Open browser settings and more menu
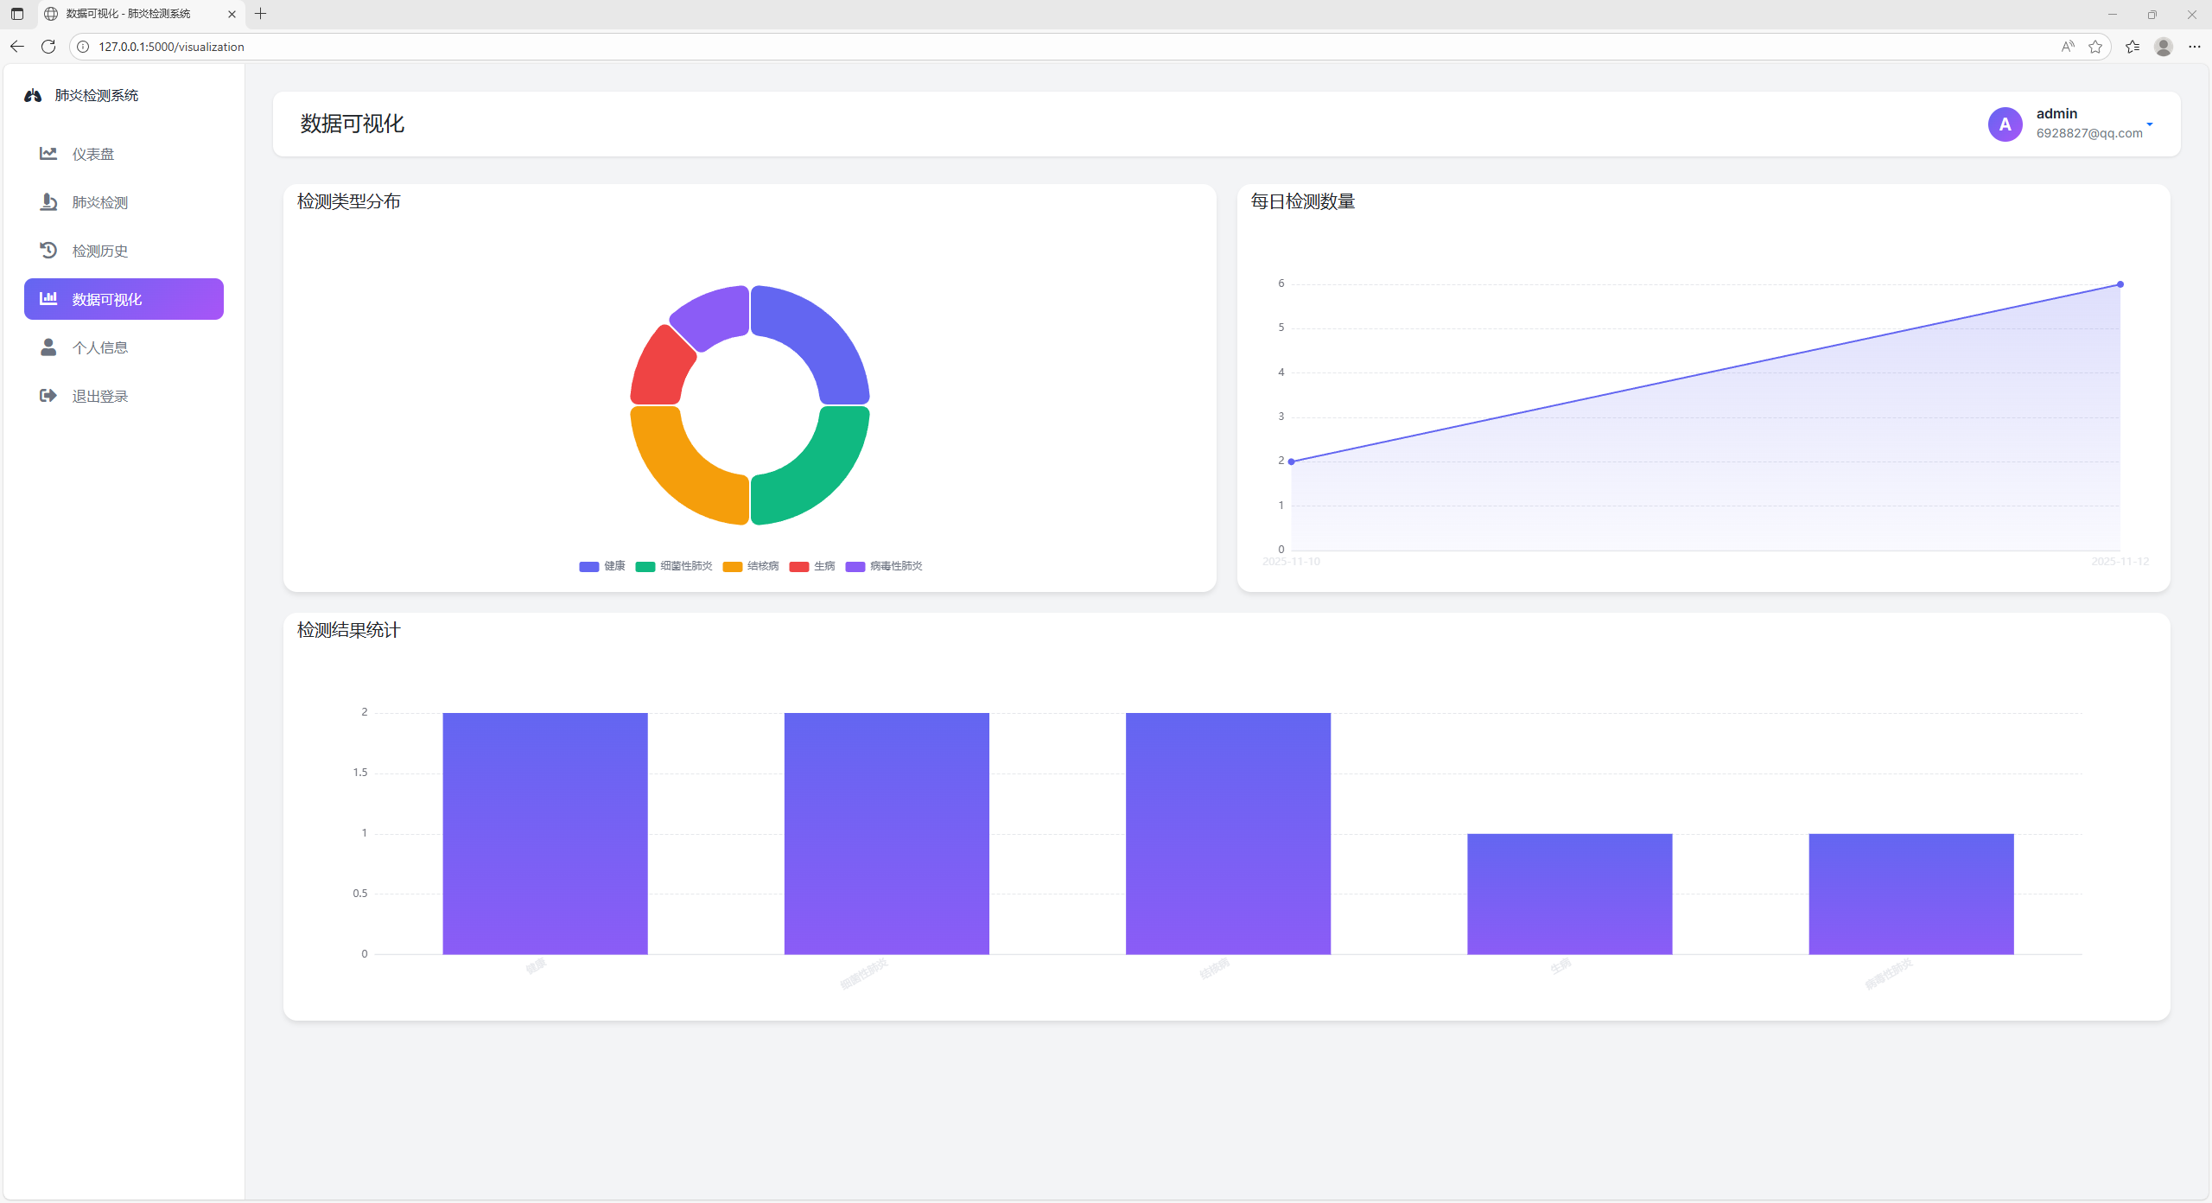Screen dimensions: 2212x1203 pyautogui.click(x=2195, y=47)
